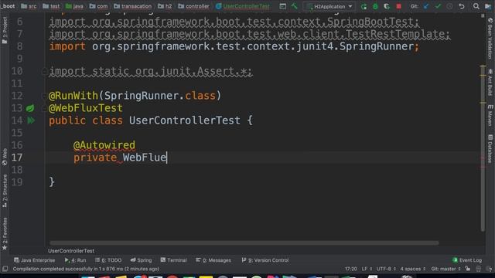The width and height of the screenshot is (495, 278).
Task: Click the read-only lock icon in status bar
Action: tap(467, 269)
